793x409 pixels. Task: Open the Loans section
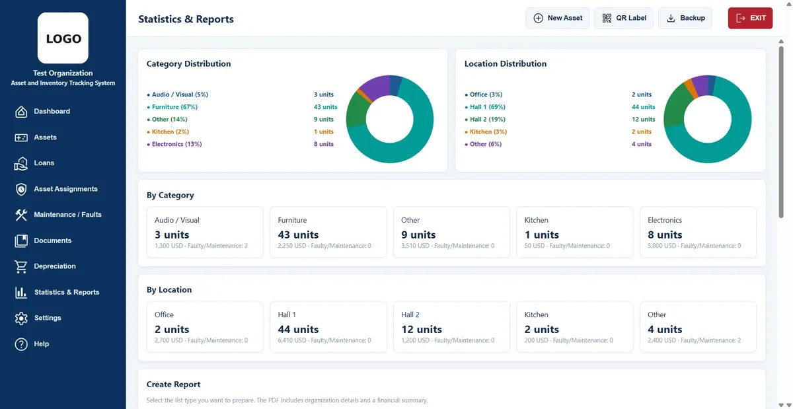point(44,163)
